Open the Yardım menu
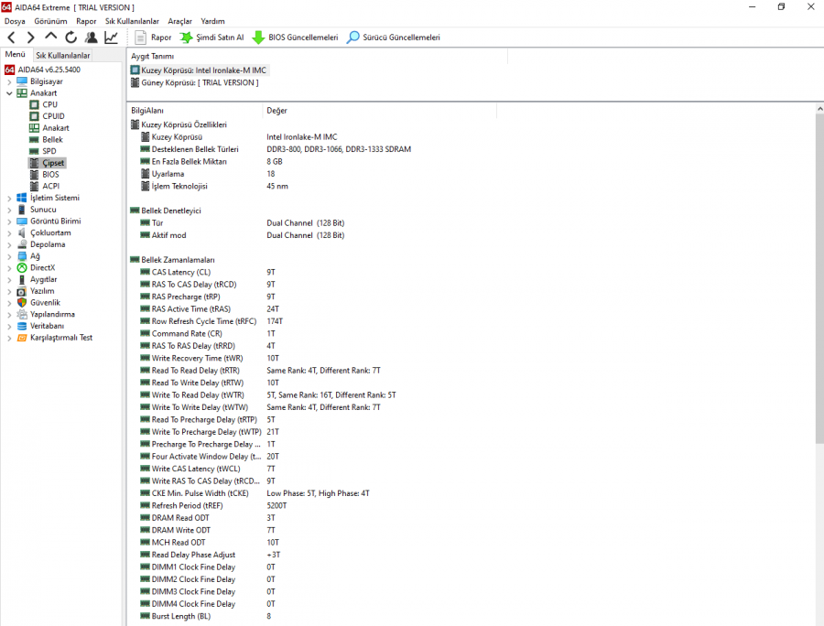The height and width of the screenshot is (626, 824). pos(212,21)
